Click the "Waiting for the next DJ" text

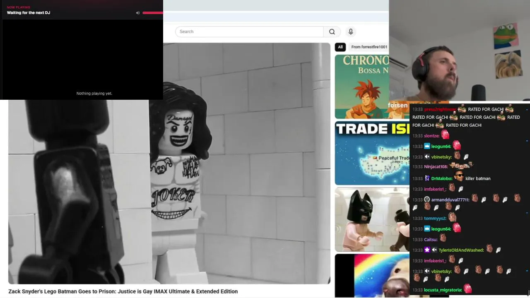point(29,13)
